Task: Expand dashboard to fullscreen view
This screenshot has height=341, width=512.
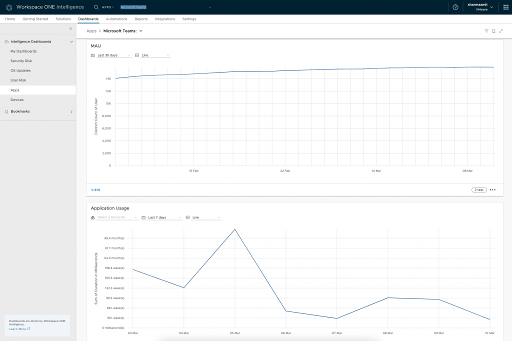Action: point(501,31)
